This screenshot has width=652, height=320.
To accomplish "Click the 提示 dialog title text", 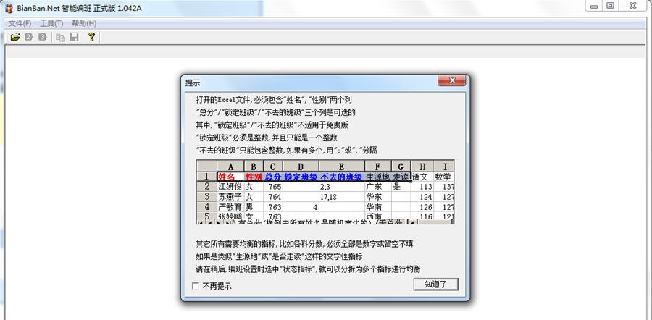I will (x=193, y=83).
